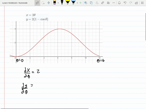Click the vertical scrollbar on the right
Image resolution: width=146 pixels, height=109 pixels.
click(146, 27)
